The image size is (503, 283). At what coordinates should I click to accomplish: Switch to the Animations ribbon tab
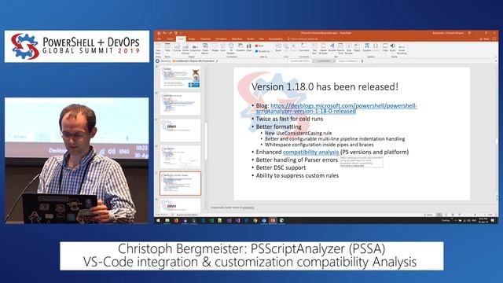point(222,39)
